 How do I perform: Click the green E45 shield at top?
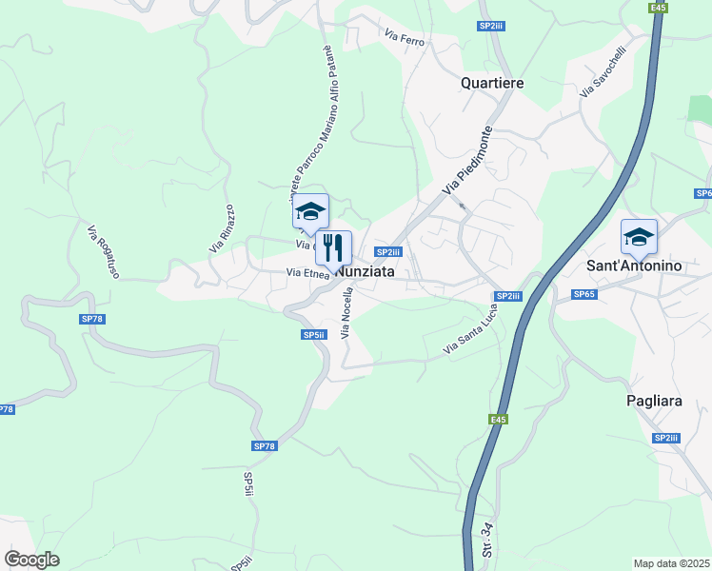point(658,8)
